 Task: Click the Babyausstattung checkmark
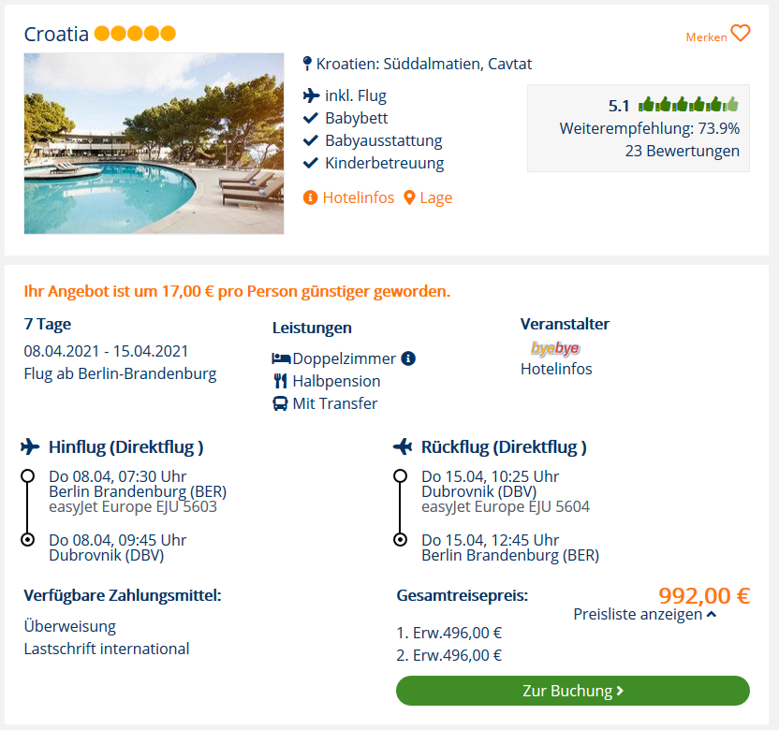[311, 140]
